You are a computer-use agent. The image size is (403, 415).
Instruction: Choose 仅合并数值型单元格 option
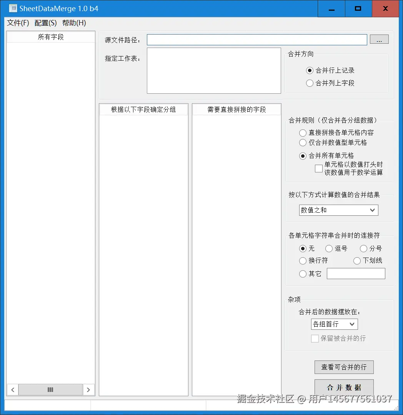point(303,142)
